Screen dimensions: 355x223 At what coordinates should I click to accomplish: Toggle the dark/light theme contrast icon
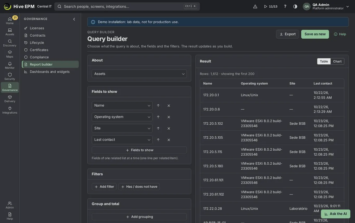295,6
